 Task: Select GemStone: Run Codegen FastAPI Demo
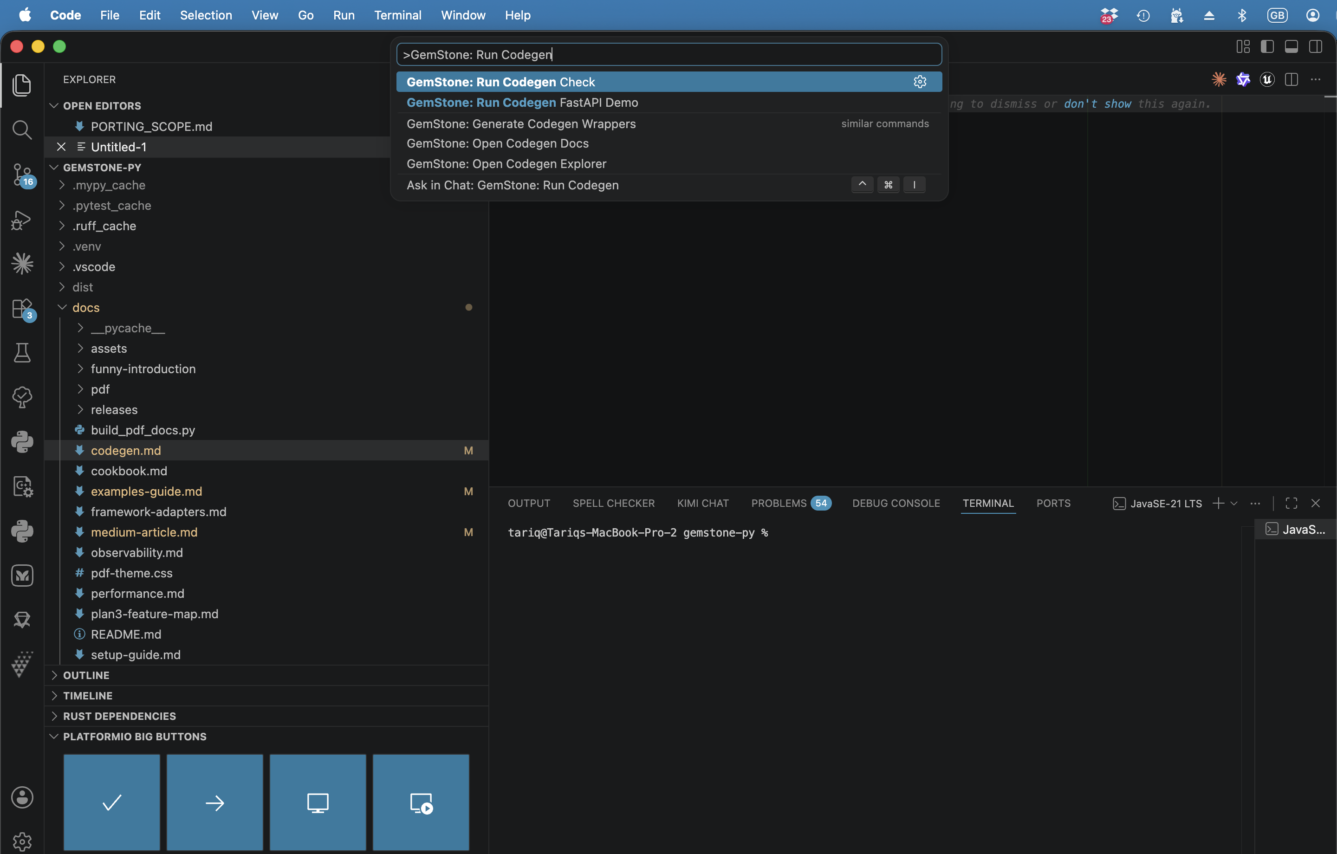coord(668,102)
